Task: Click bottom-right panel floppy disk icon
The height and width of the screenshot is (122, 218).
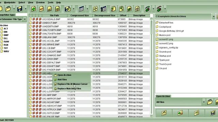Action: [213, 113]
